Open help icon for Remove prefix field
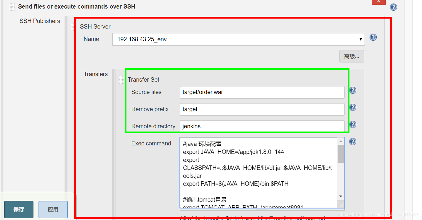 pos(353,107)
